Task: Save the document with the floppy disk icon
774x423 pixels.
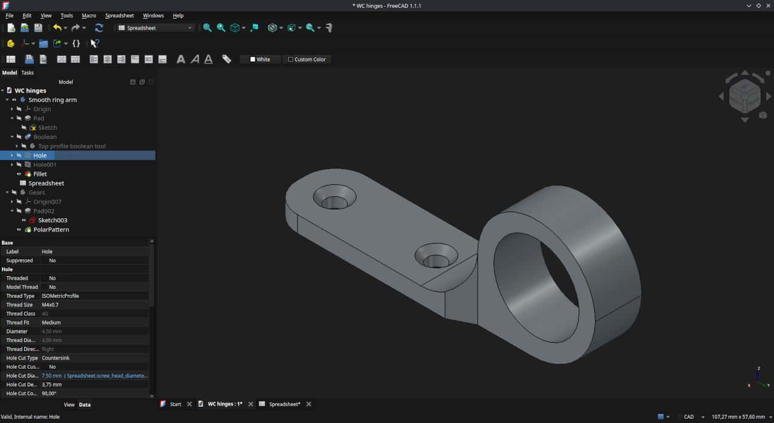Action: click(x=38, y=28)
